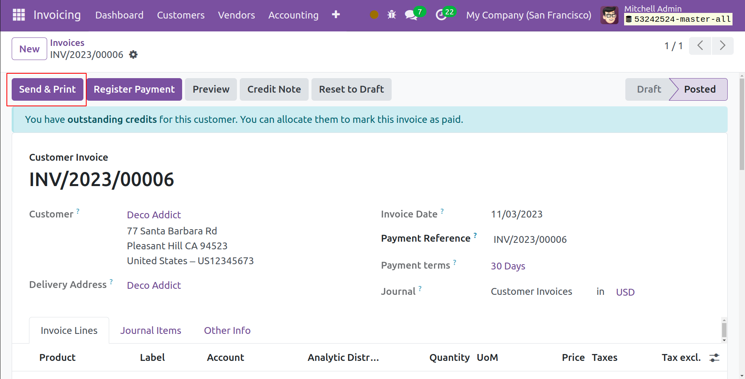Open the debug bug icon menu
The image size is (745, 379).
(392, 15)
